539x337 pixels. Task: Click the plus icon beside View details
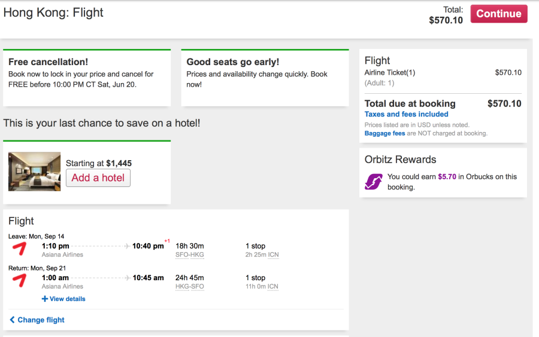coord(45,299)
